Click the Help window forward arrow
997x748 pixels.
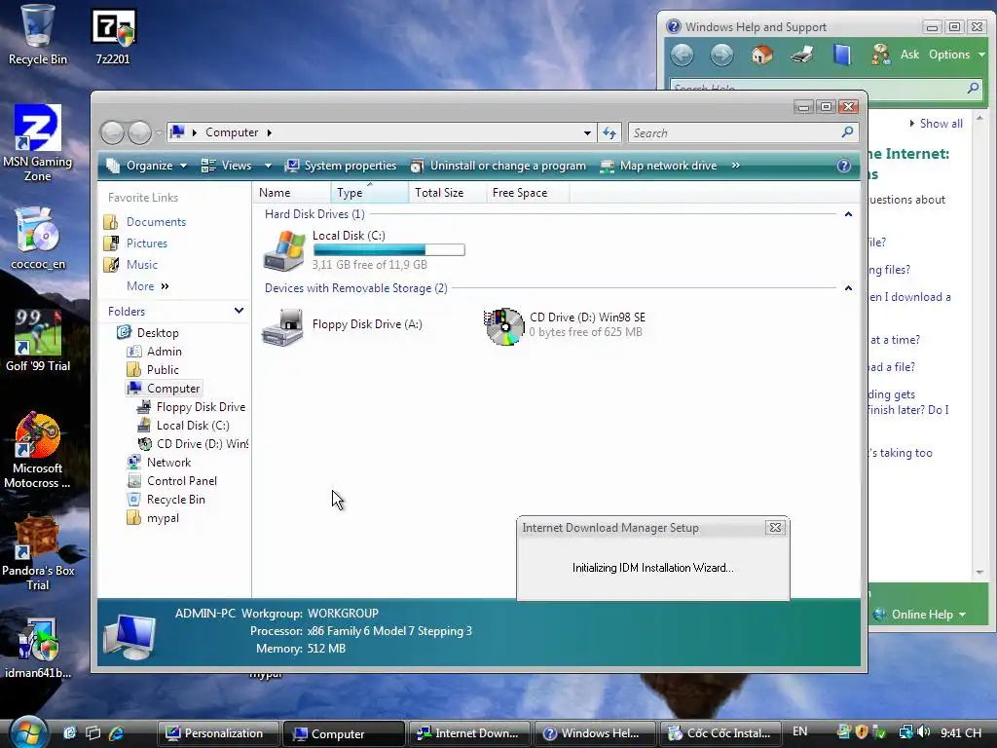coord(721,55)
